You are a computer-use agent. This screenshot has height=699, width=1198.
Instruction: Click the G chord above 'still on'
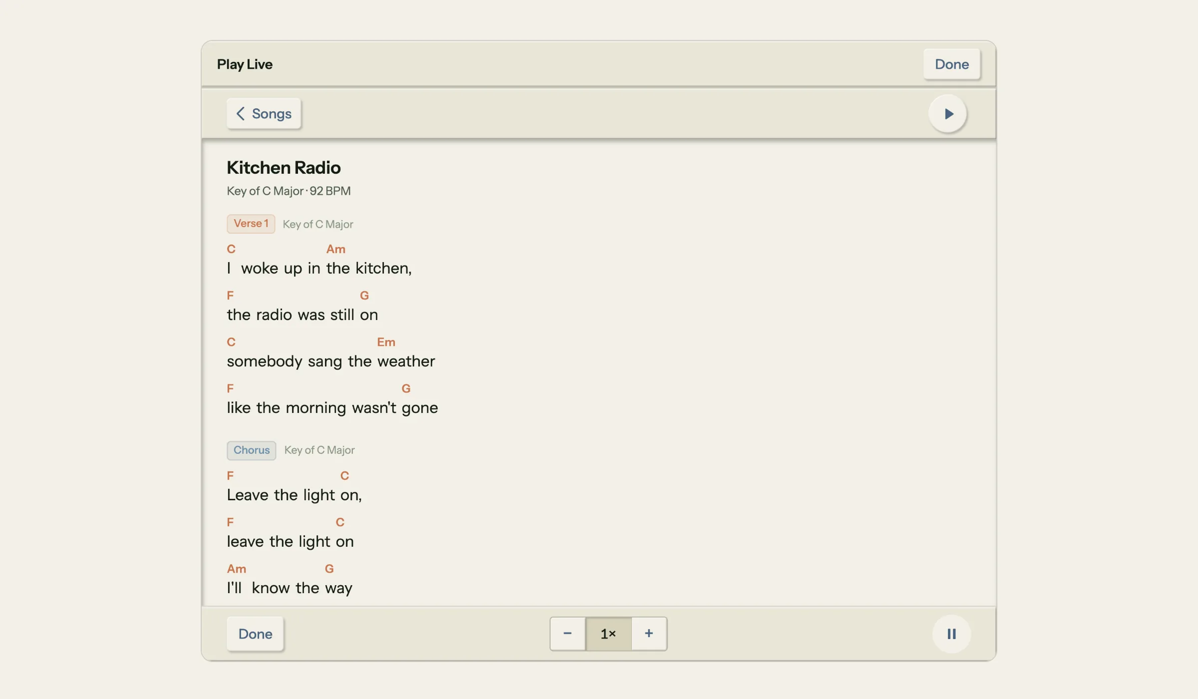click(x=364, y=296)
